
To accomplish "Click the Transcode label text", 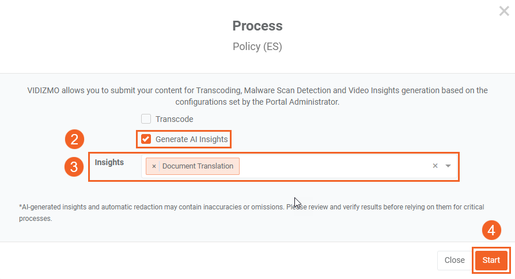I will pyautogui.click(x=174, y=119).
